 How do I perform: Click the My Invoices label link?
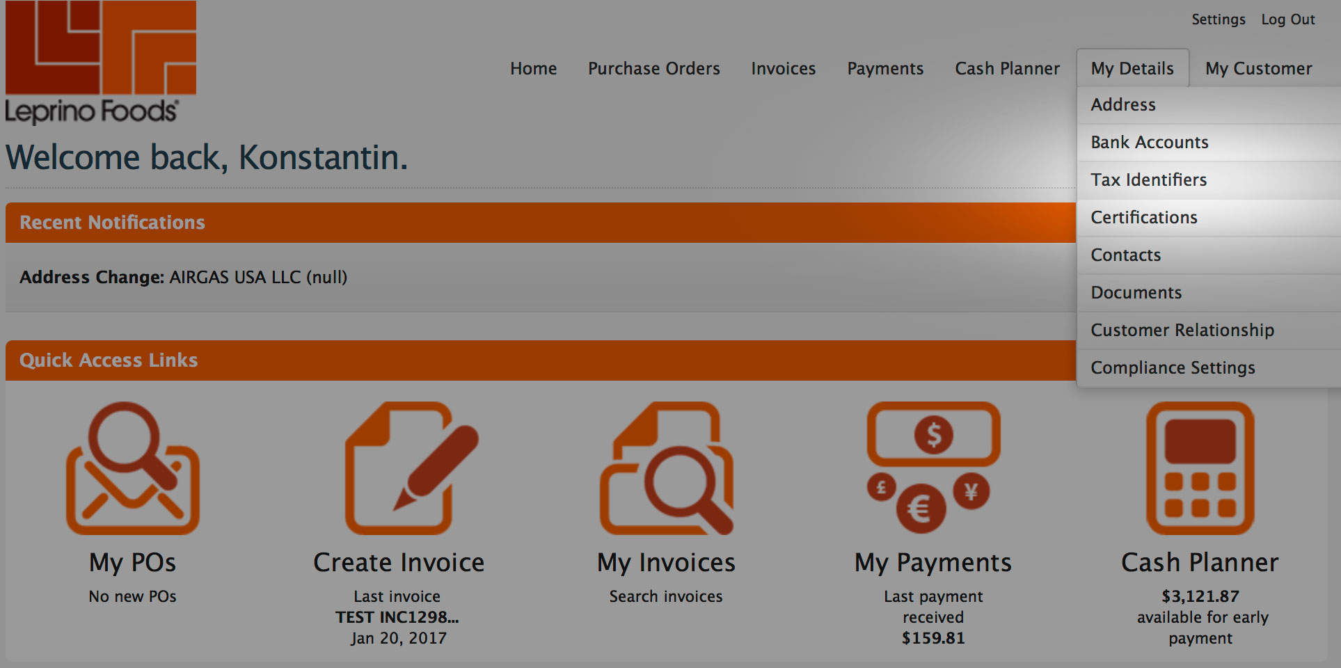[666, 562]
